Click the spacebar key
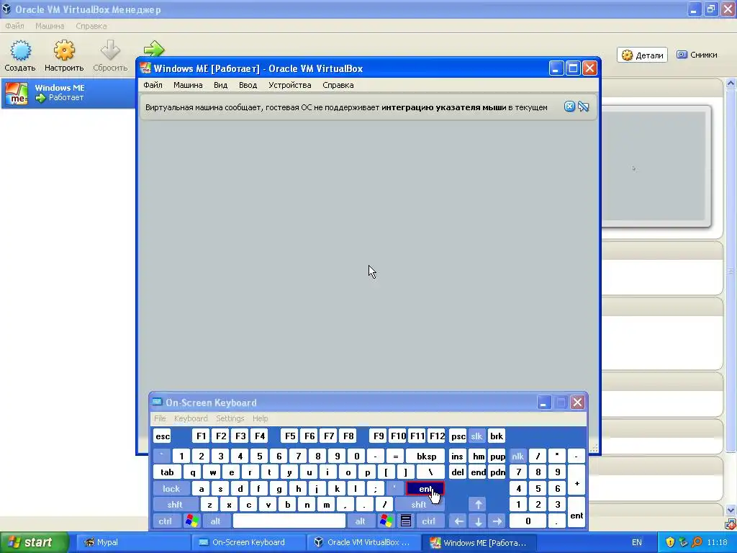This screenshot has height=553, width=737. coord(289,521)
